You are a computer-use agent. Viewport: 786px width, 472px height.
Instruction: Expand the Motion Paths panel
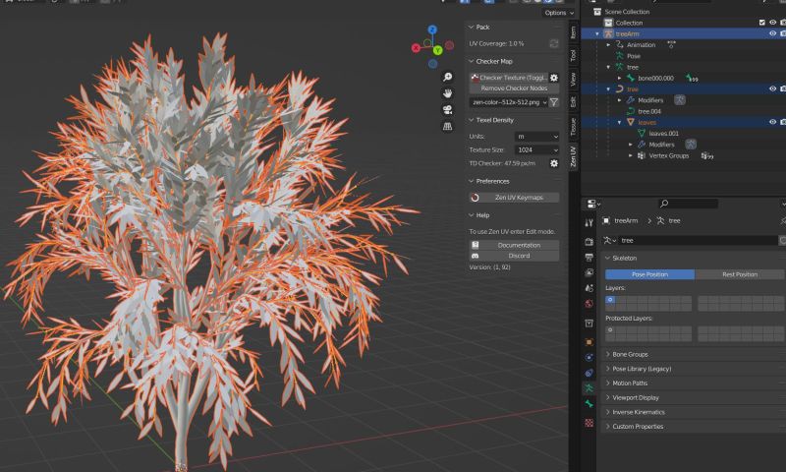[630, 383]
